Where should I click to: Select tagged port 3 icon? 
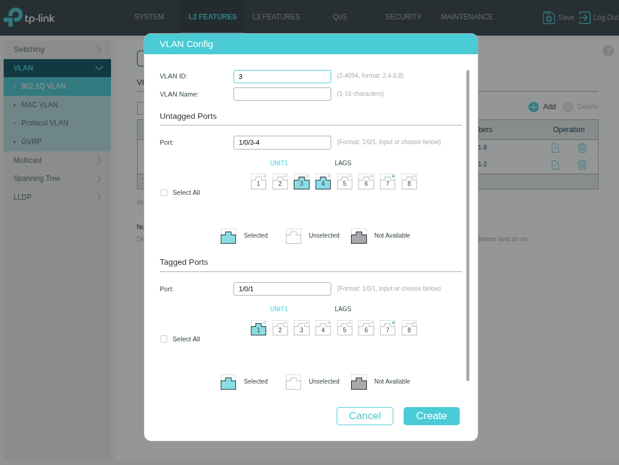(302, 328)
